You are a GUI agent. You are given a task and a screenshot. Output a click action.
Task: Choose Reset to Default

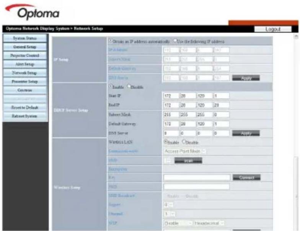click(25, 107)
